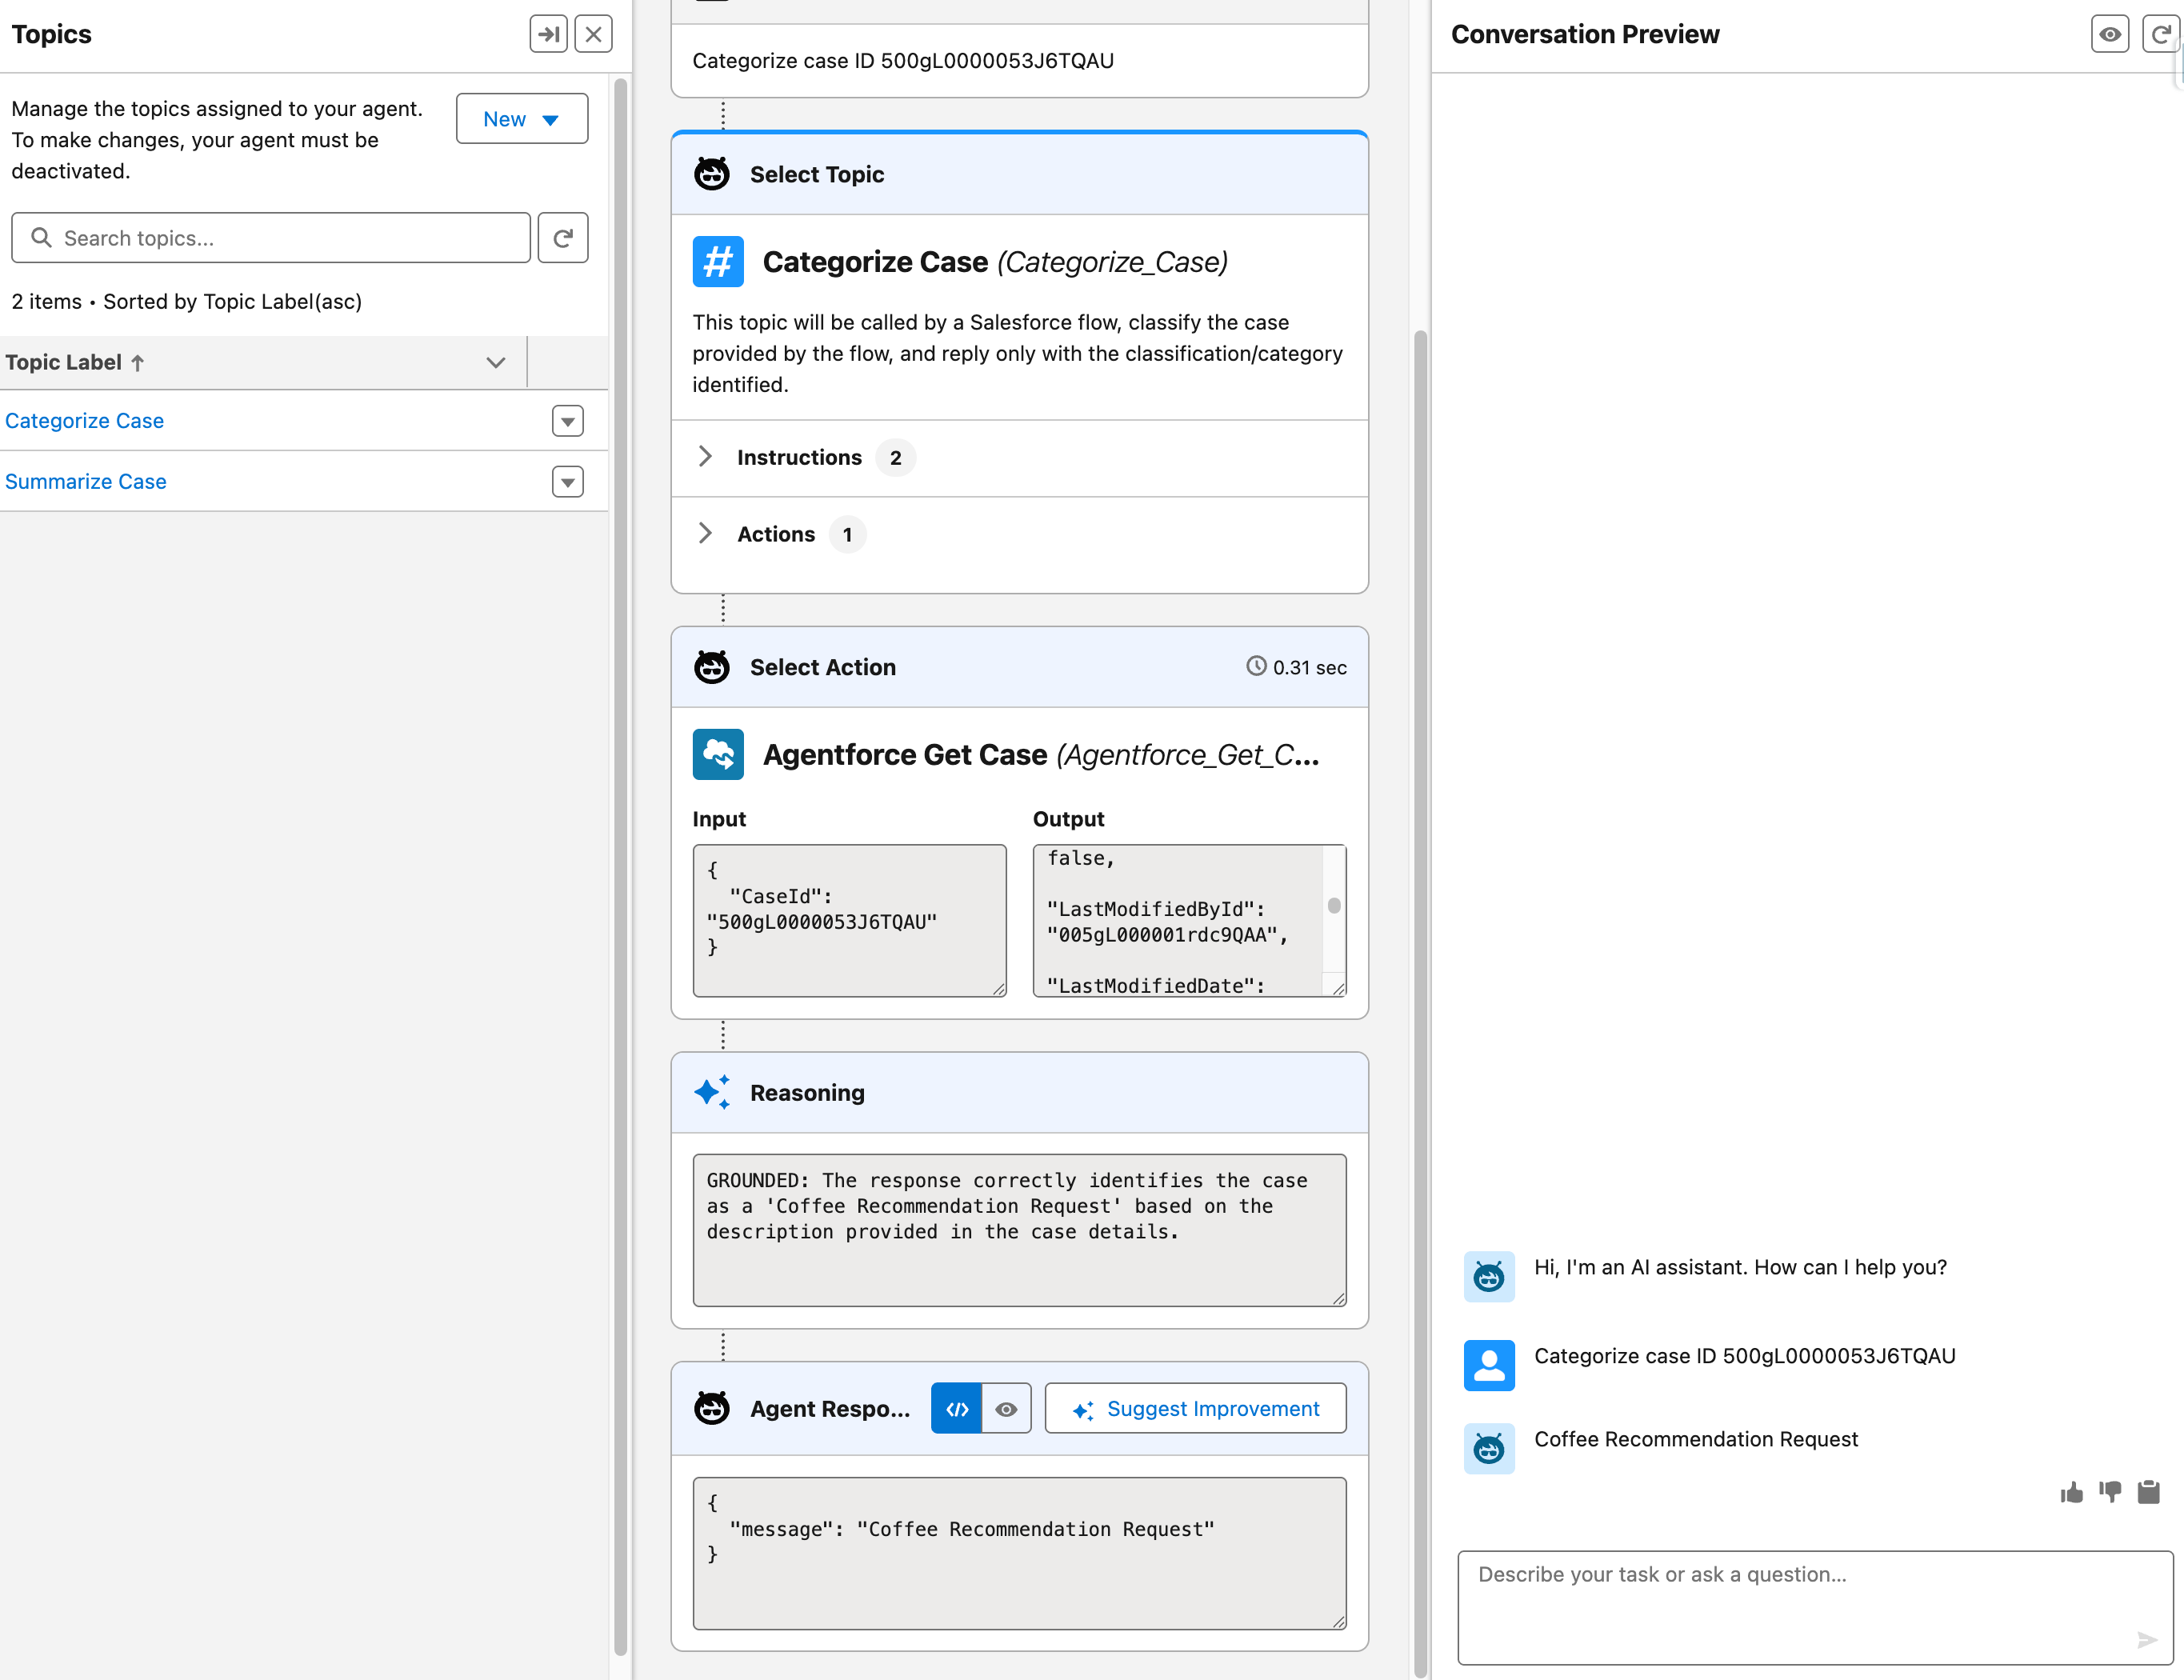Send the message with the arrow icon

click(2147, 1640)
